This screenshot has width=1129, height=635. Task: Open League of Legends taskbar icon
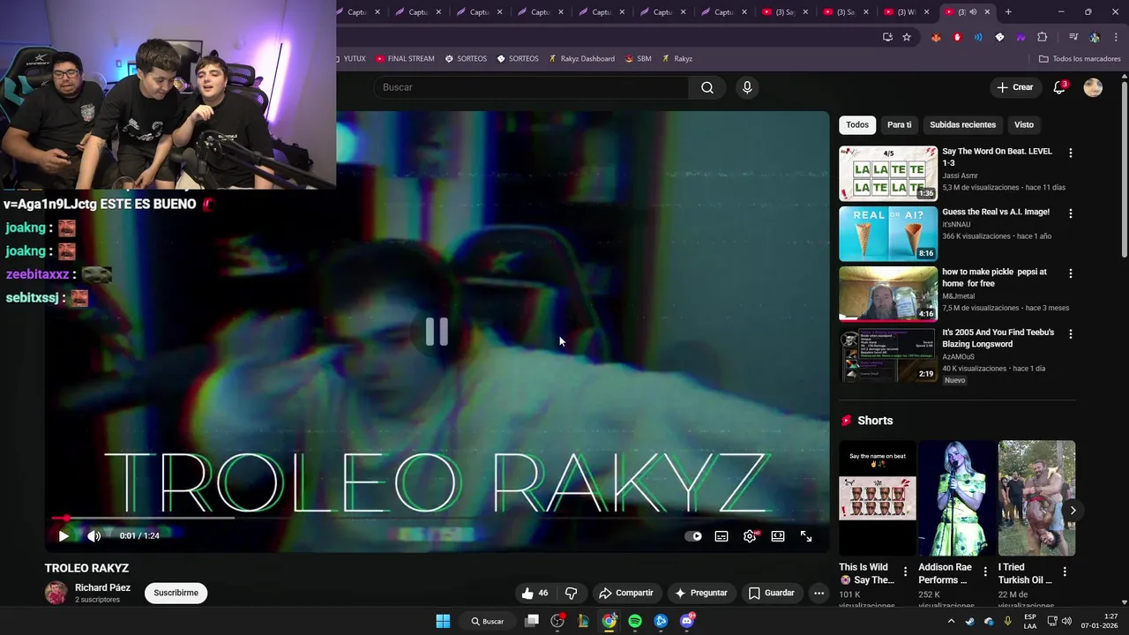point(583,621)
